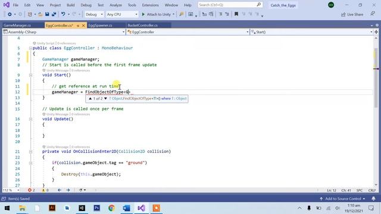This screenshot has height=214, width=381.
Task: Click the system tray show hidden icons chevron
Action: click(299, 208)
